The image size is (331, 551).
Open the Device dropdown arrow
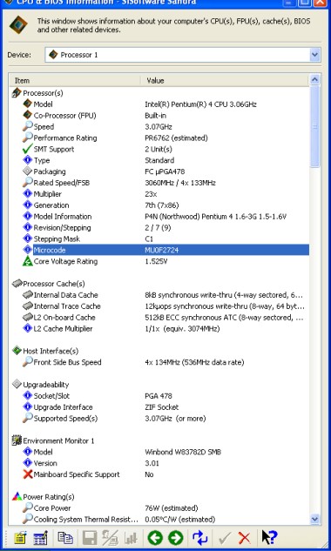314,55
